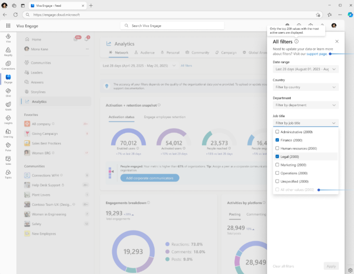Check the Marketing (2000) checkbox
This screenshot has width=354, height=274.
277,165
